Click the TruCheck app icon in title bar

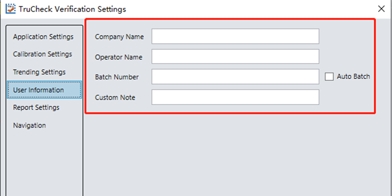(x=10, y=9)
